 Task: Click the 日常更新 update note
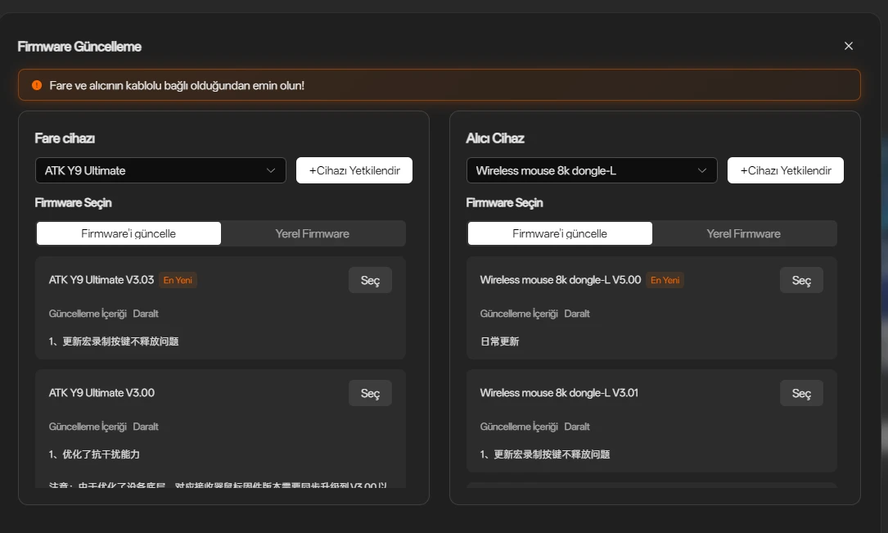pyautogui.click(x=499, y=341)
